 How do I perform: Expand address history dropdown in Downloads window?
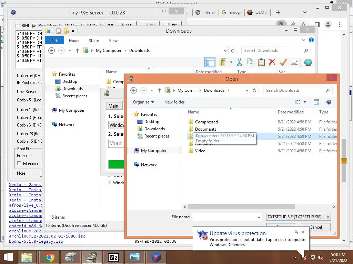click(225, 51)
